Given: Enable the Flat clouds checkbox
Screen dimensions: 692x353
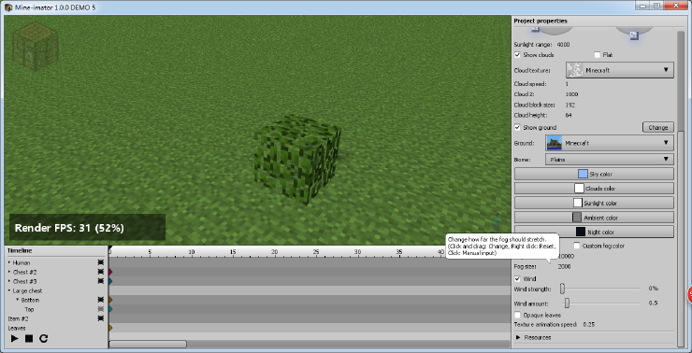Looking at the screenshot, I should pos(598,55).
